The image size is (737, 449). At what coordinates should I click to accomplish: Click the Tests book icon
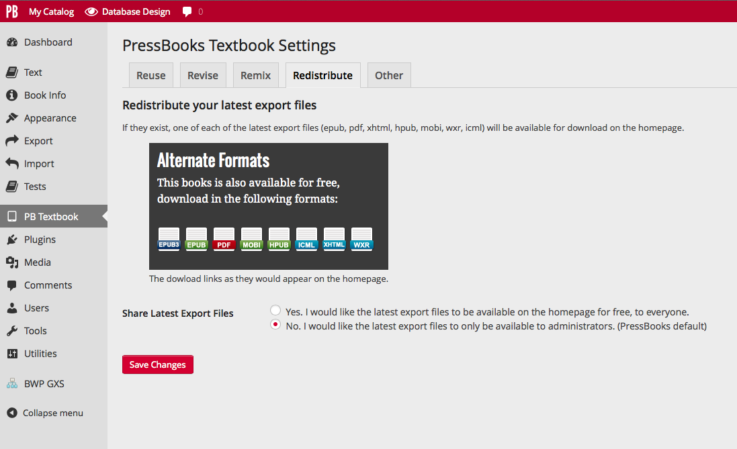[11, 187]
